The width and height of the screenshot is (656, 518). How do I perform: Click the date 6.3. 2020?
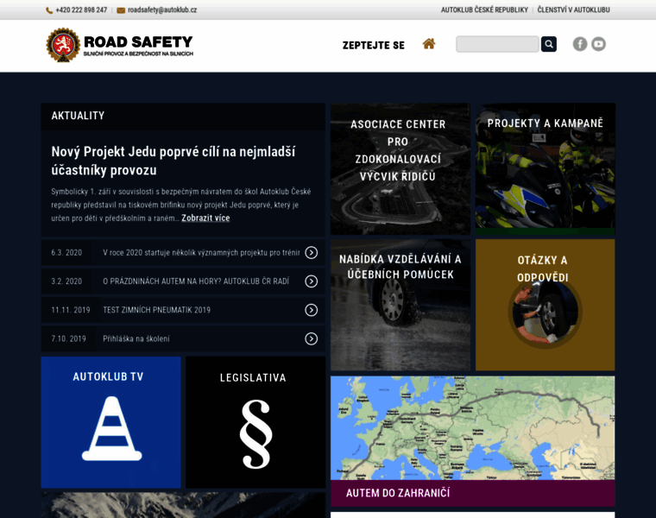66,253
